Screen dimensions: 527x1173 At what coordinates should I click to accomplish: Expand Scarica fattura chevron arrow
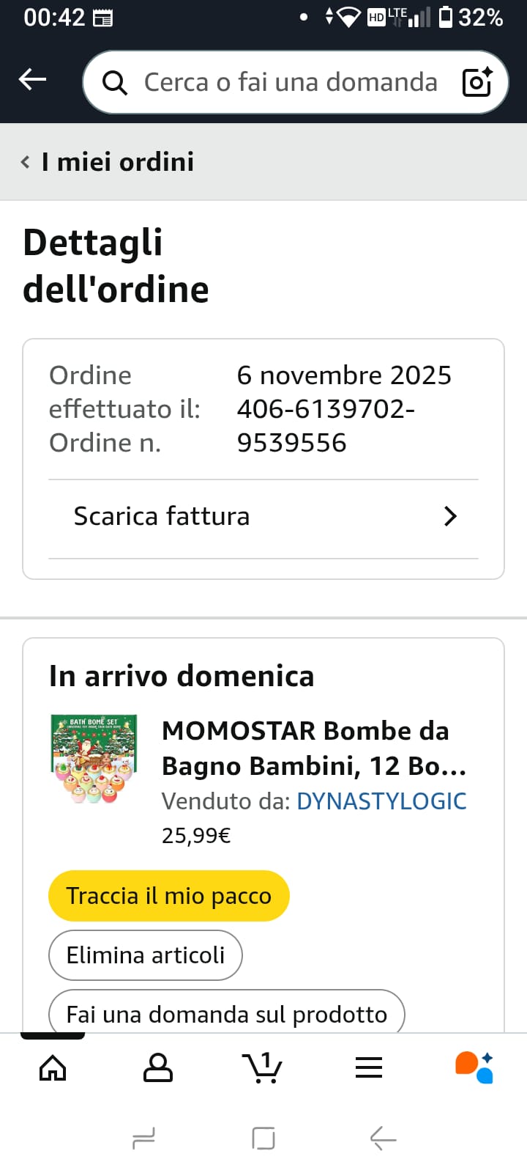click(x=450, y=517)
